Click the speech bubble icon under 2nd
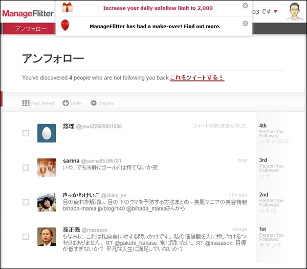 261,211
